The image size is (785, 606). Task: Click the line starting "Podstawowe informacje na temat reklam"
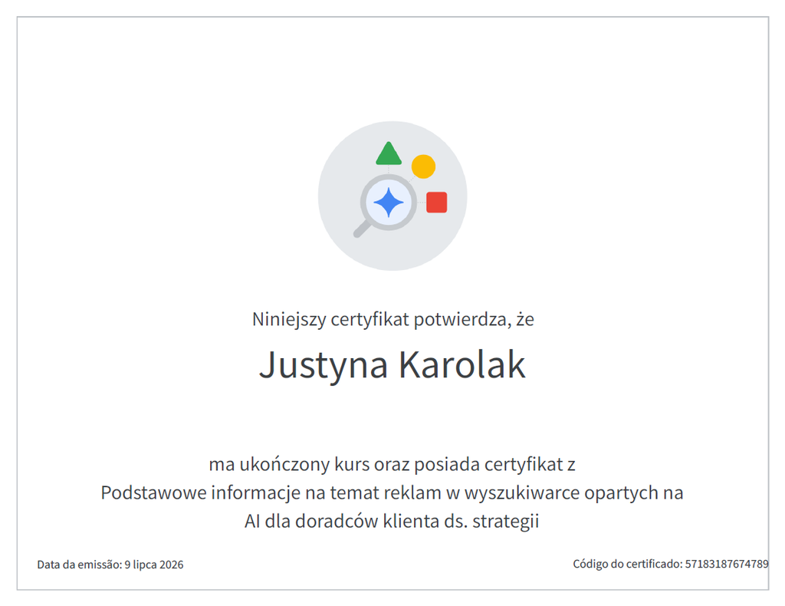(x=392, y=492)
